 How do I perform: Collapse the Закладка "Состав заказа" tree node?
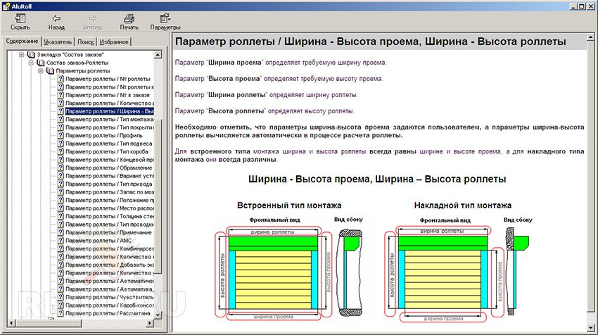coord(22,54)
